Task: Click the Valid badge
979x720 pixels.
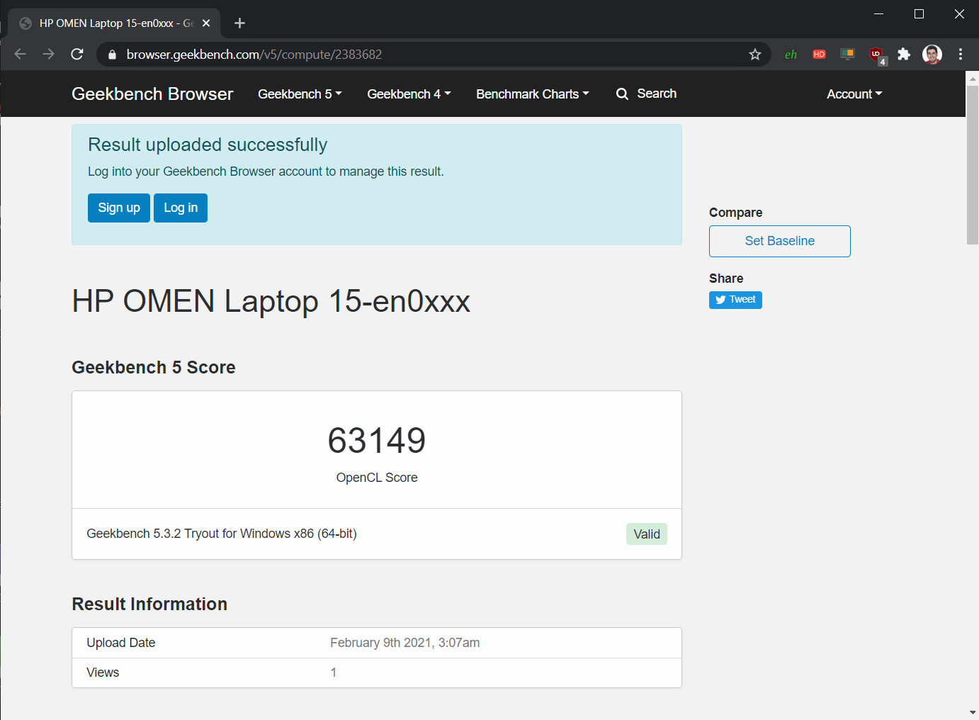Action: click(647, 534)
